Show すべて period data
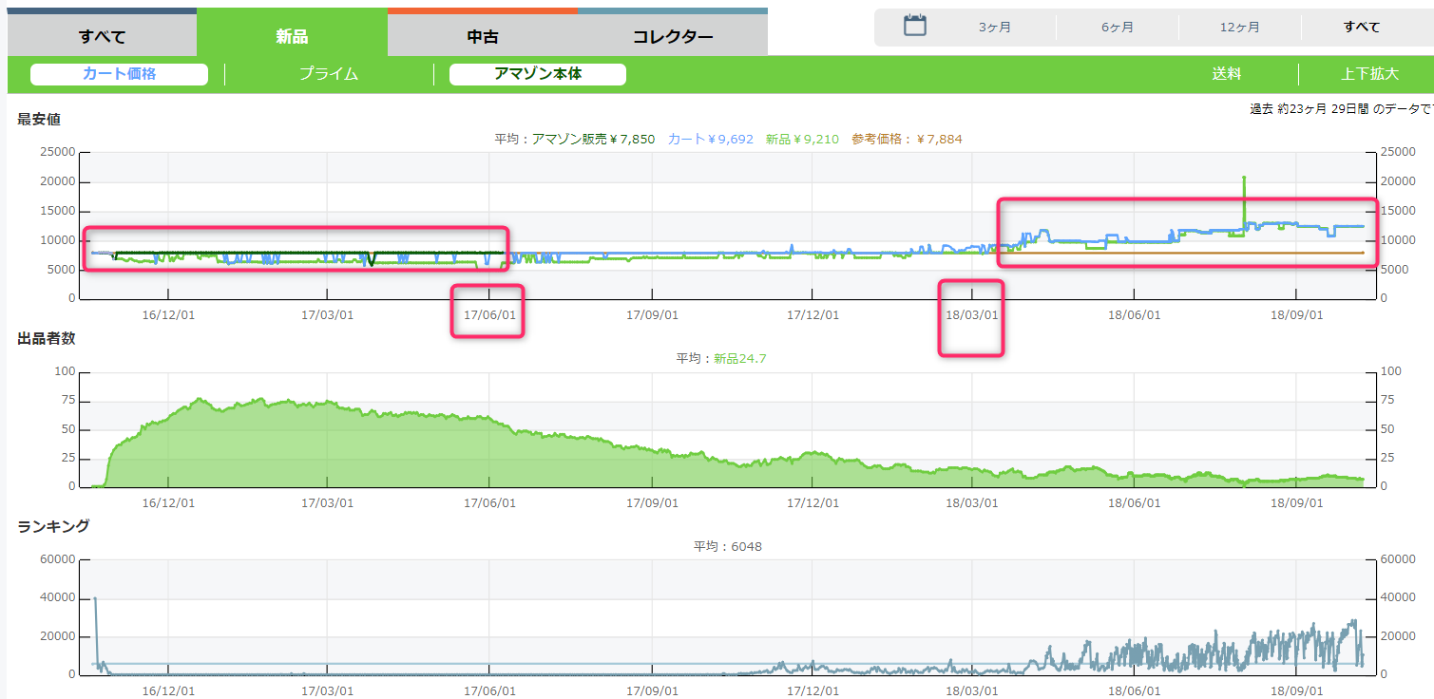 coord(1362,27)
